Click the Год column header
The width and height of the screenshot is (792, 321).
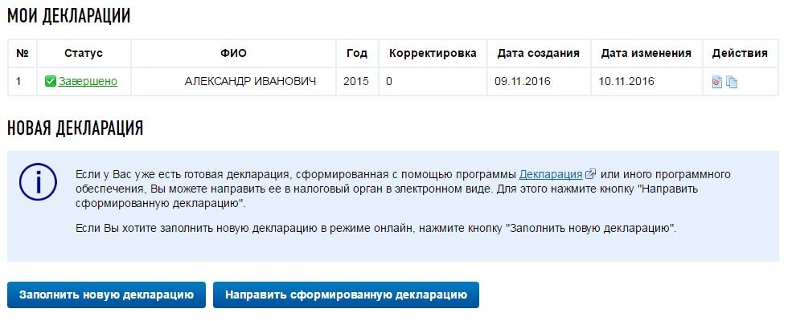pyautogui.click(x=357, y=54)
